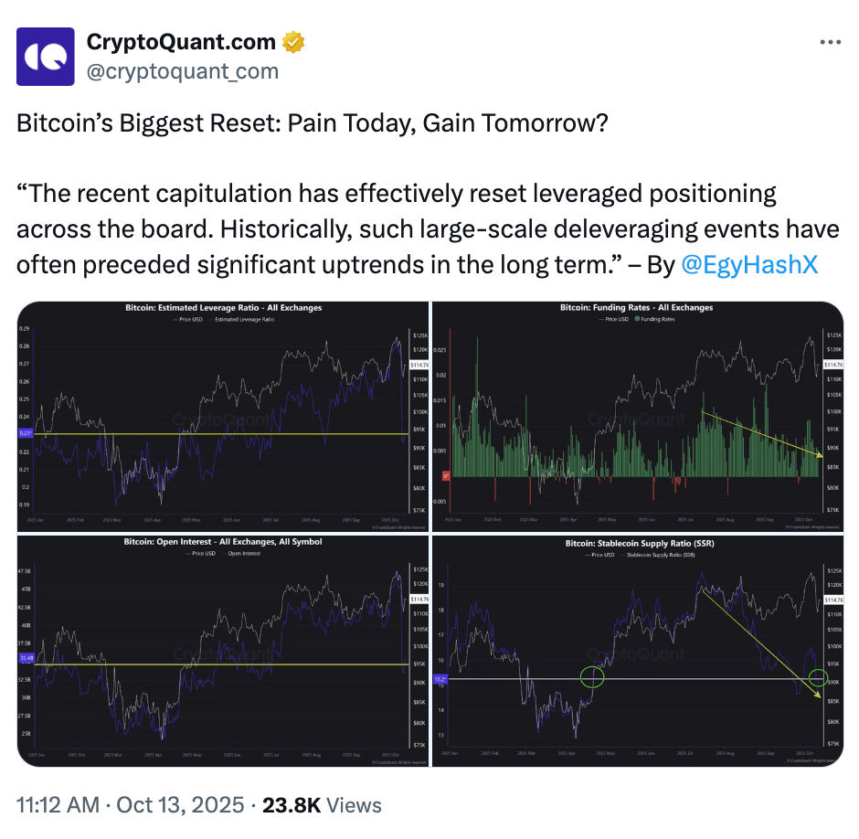The image size is (859, 839).
Task: Click the gold verified badge
Action: click(292, 42)
